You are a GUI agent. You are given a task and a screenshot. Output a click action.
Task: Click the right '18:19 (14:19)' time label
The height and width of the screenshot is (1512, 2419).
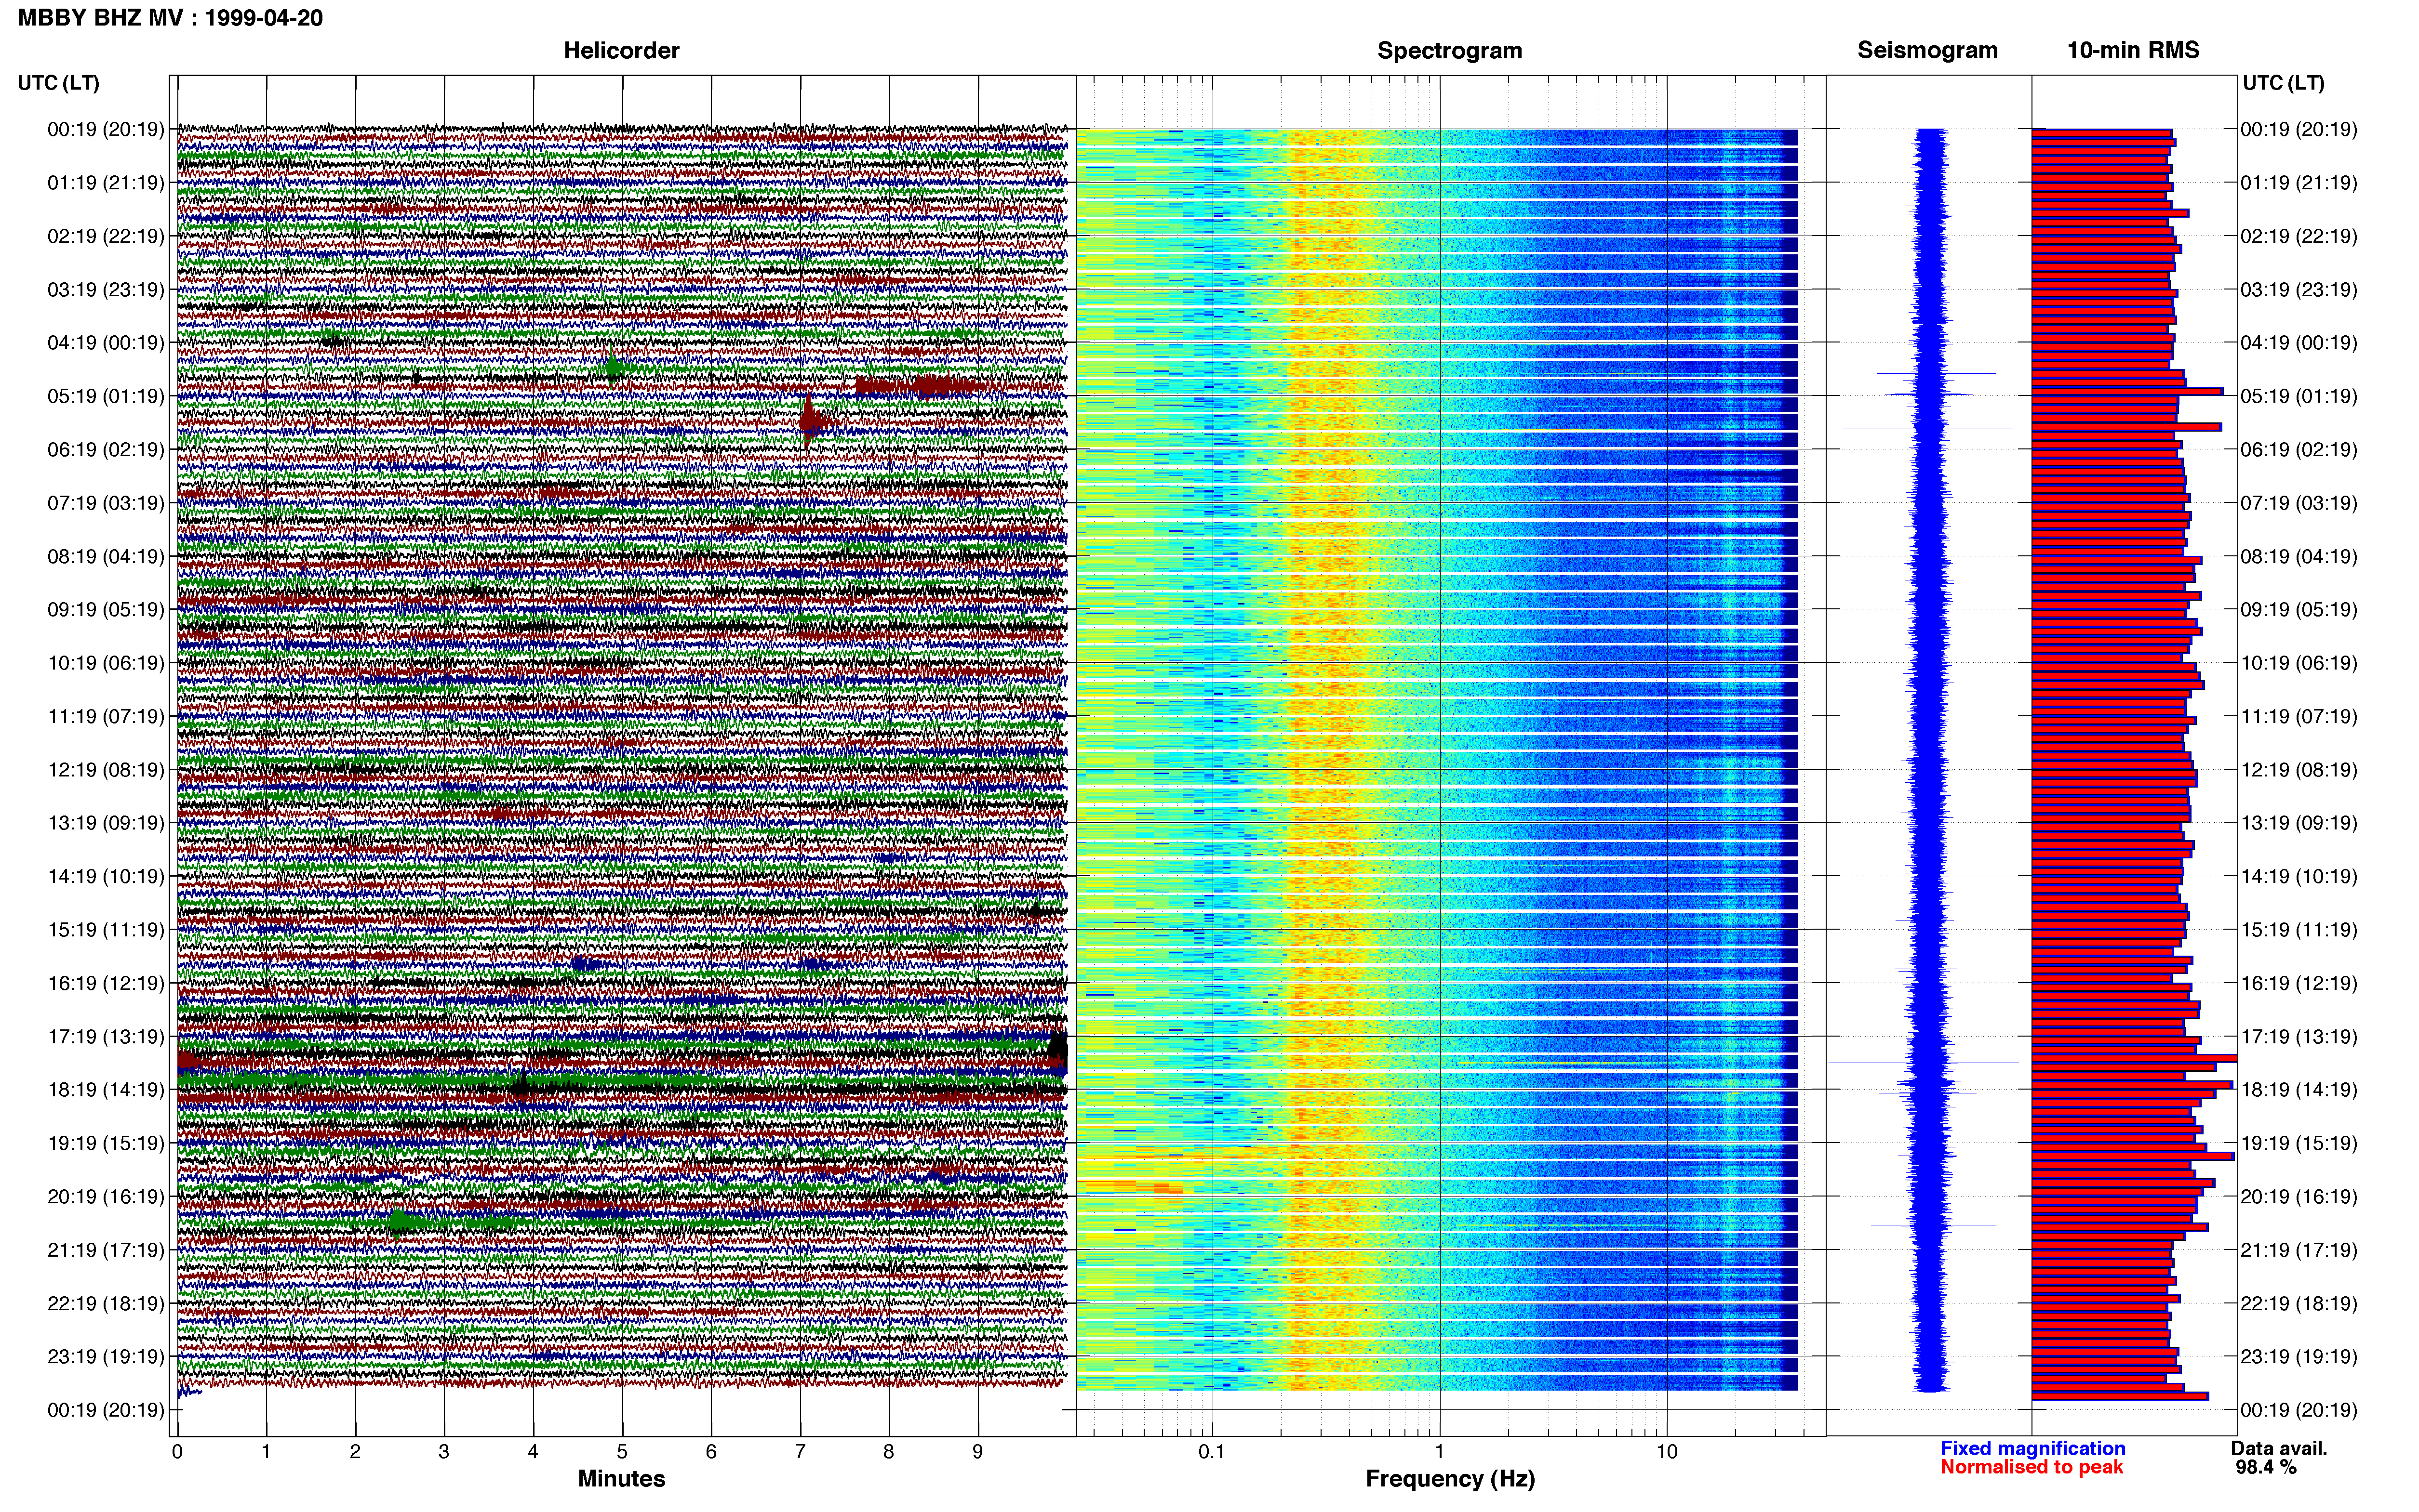click(x=2298, y=1090)
